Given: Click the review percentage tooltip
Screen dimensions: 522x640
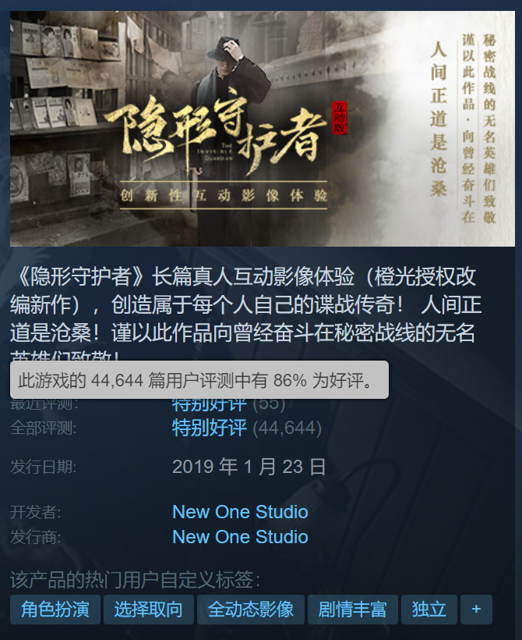Looking at the screenshot, I should click(199, 380).
